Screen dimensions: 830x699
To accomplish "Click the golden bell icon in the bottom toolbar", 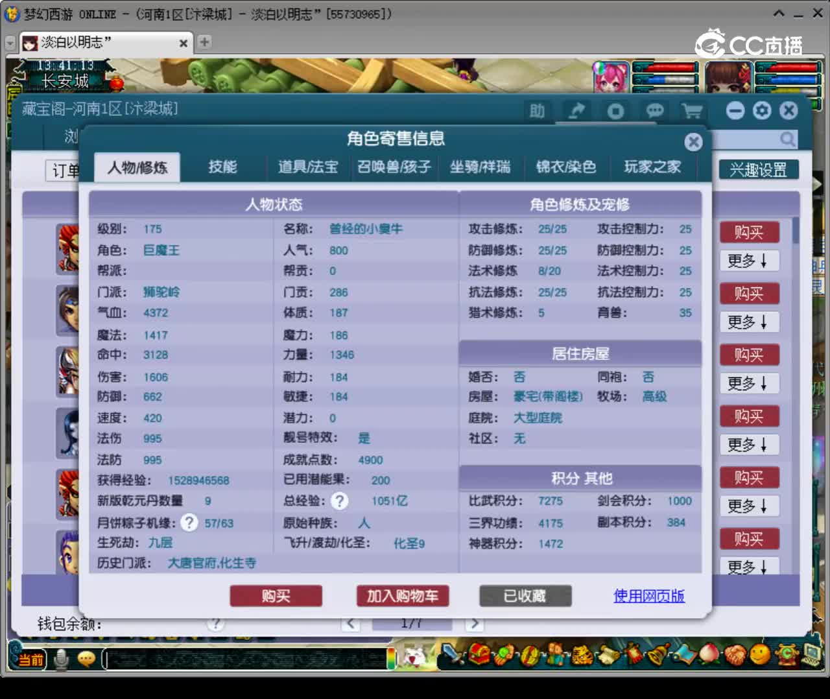I will coord(659,655).
